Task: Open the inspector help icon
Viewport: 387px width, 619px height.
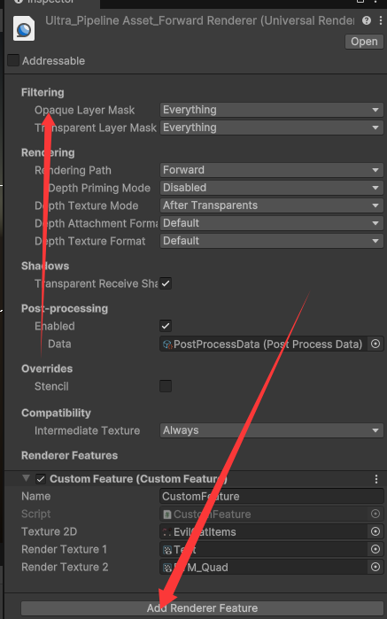Action: (x=366, y=20)
